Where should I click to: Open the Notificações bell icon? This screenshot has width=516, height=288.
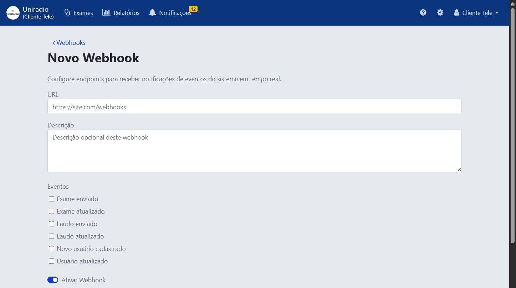(x=152, y=12)
